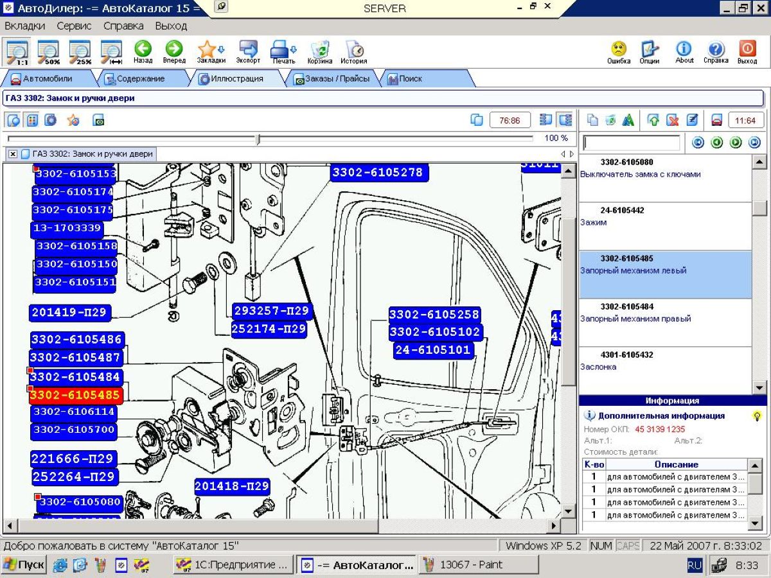Open the Справка menu in menu bar
The height and width of the screenshot is (578, 771).
pos(123,26)
